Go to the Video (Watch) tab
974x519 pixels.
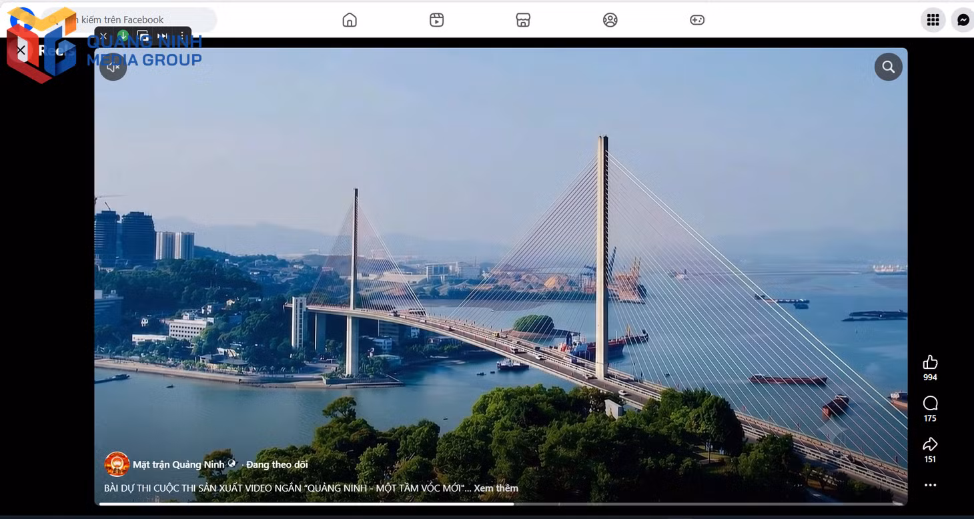click(436, 20)
